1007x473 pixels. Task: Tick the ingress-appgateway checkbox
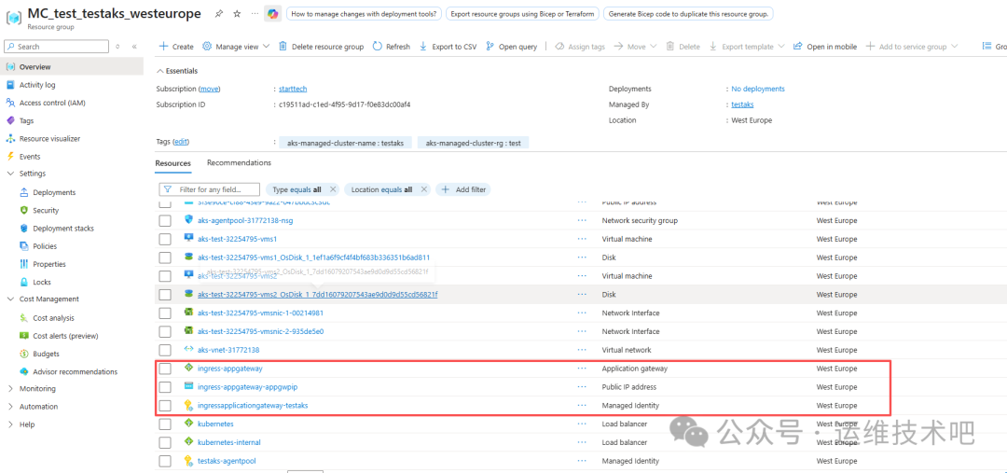[165, 369]
